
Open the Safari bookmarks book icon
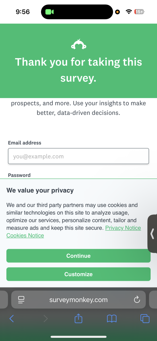pyautogui.click(x=112, y=318)
